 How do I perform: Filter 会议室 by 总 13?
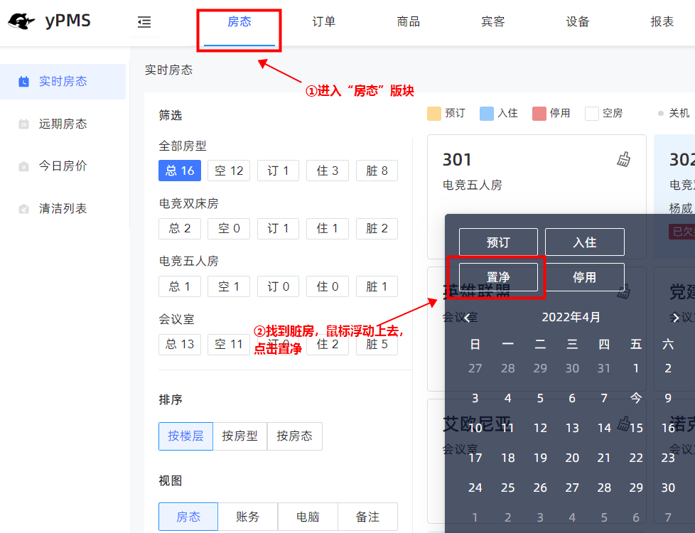(x=180, y=344)
